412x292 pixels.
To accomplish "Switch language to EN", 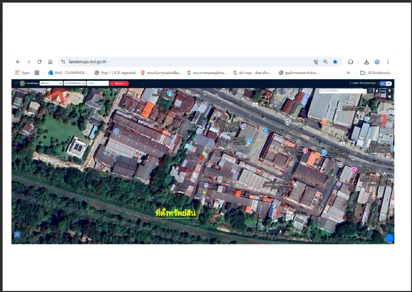I will (x=389, y=83).
